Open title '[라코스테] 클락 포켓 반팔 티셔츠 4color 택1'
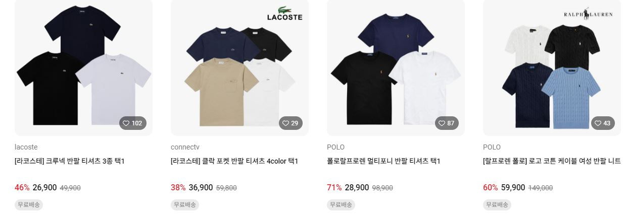 coord(234,161)
